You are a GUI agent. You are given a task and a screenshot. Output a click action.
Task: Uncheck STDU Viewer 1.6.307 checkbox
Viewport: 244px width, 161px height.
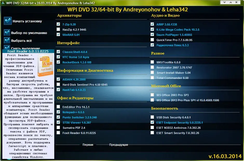click(58, 122)
